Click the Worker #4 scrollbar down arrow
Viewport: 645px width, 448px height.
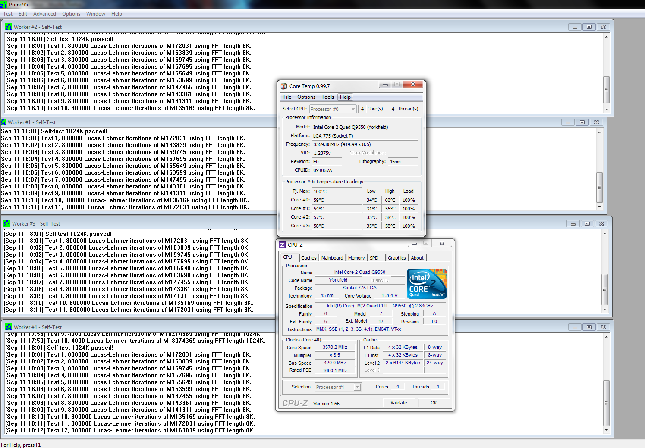(x=606, y=430)
